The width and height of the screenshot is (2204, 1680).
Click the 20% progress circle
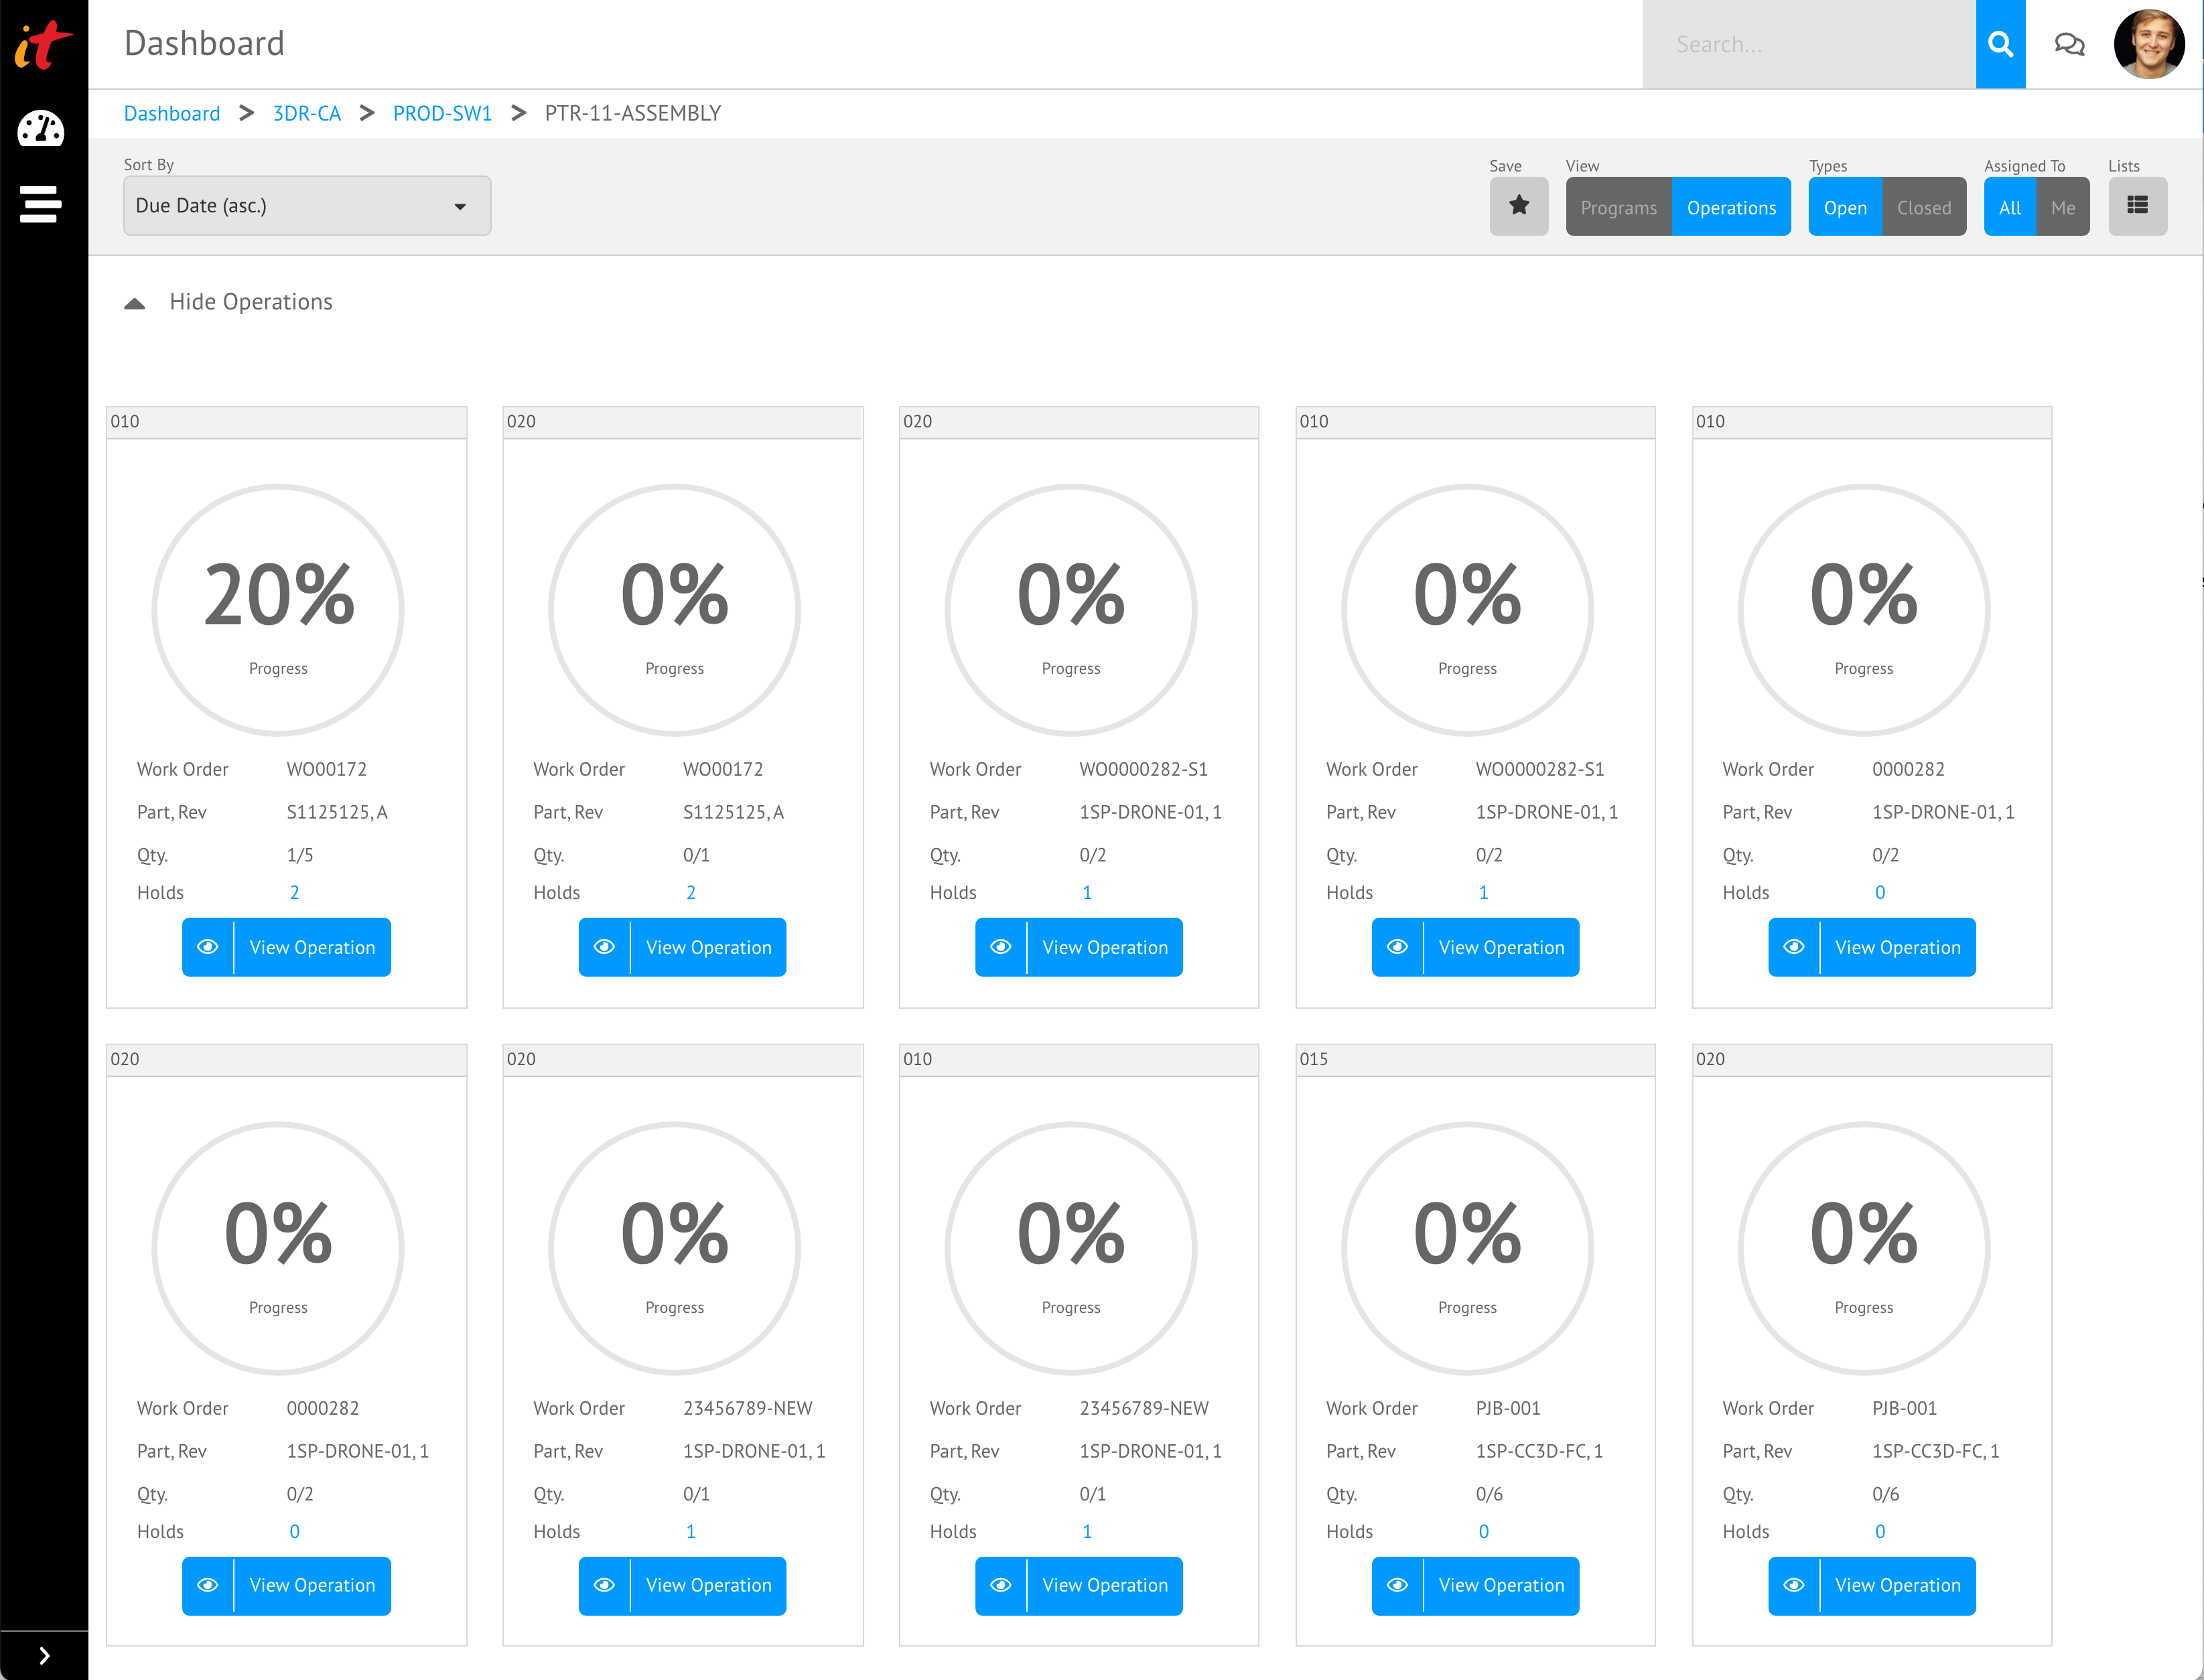point(278,610)
